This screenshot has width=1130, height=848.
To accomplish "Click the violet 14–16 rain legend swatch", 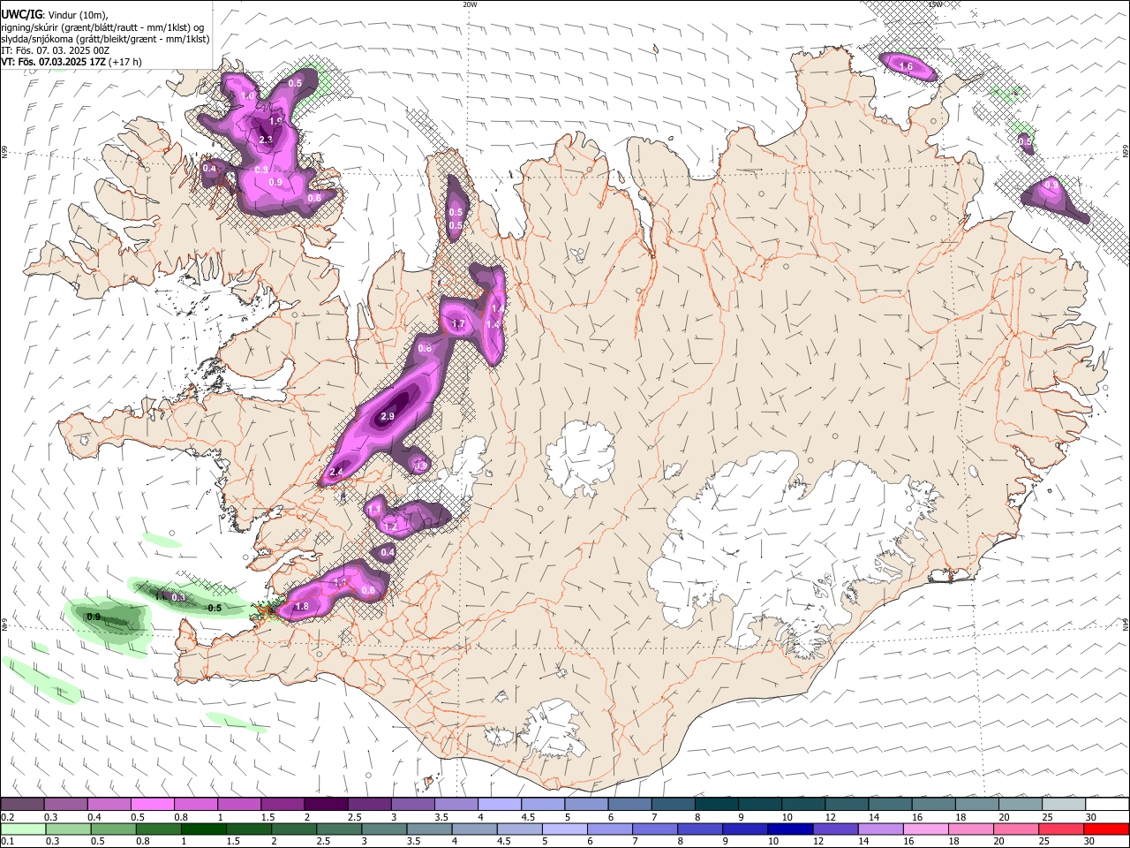I will (880, 829).
